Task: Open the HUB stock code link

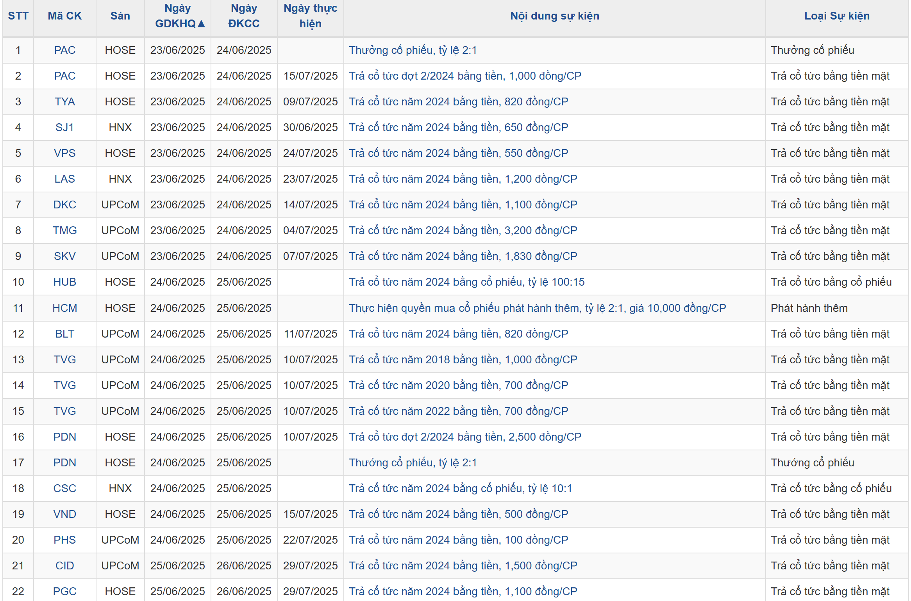Action: pos(65,282)
